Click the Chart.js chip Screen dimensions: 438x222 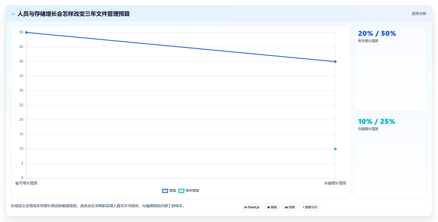[x=252, y=207]
